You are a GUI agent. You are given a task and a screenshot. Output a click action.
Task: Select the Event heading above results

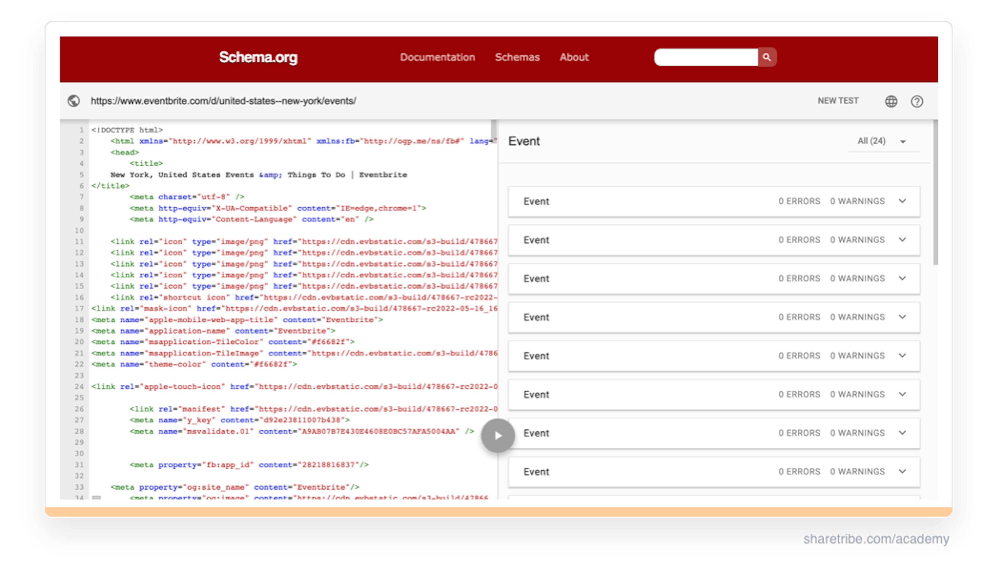coord(524,141)
